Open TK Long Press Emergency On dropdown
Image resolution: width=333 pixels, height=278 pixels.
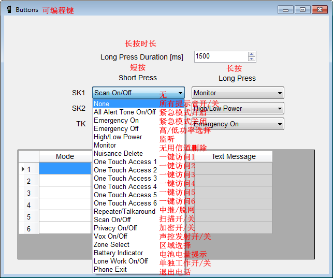(x=280, y=124)
